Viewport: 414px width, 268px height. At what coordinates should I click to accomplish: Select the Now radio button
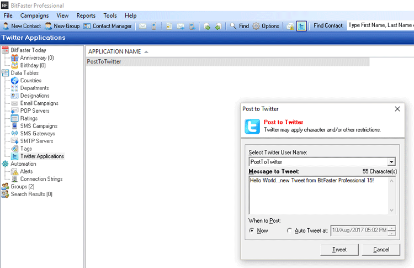click(252, 230)
